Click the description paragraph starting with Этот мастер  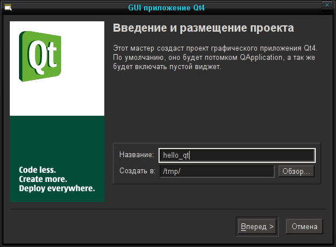coord(215,58)
